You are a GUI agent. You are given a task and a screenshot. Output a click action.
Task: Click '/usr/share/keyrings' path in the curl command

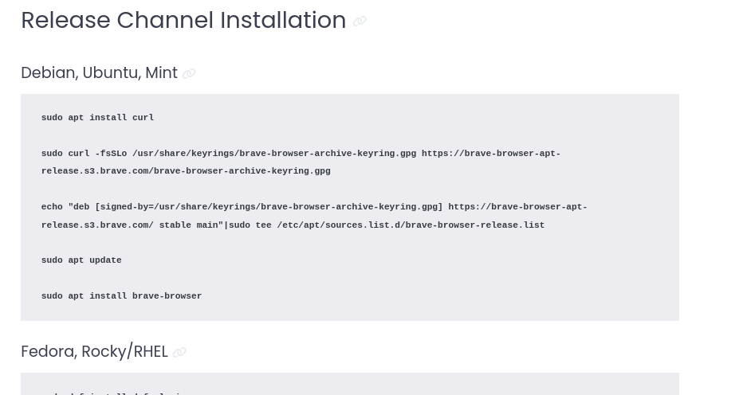(183, 154)
